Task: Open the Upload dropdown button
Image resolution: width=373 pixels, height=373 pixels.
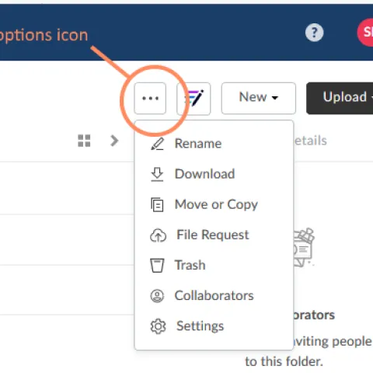Action: (x=340, y=98)
